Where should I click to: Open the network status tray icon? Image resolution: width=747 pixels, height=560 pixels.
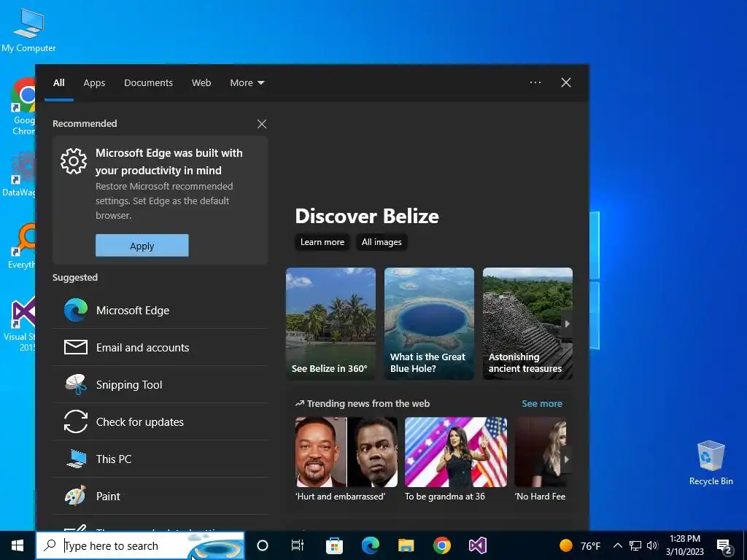click(x=635, y=545)
